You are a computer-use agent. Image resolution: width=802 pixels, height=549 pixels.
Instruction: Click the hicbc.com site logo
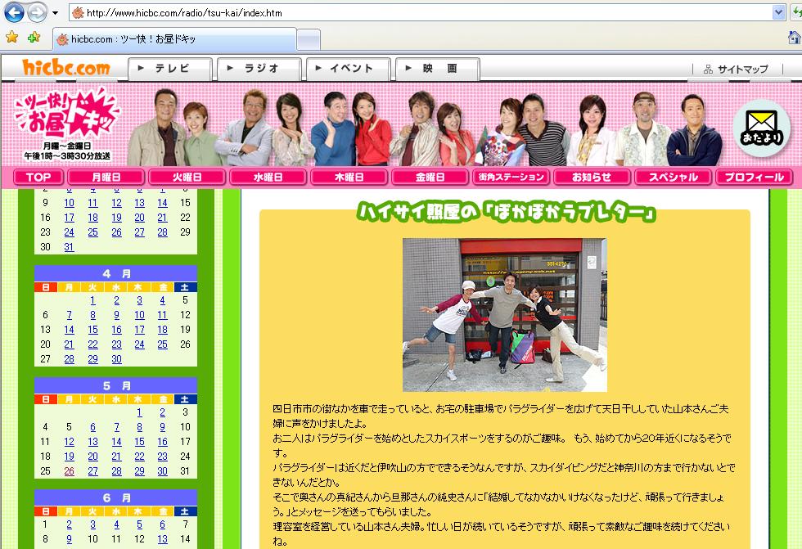pyautogui.click(x=66, y=67)
